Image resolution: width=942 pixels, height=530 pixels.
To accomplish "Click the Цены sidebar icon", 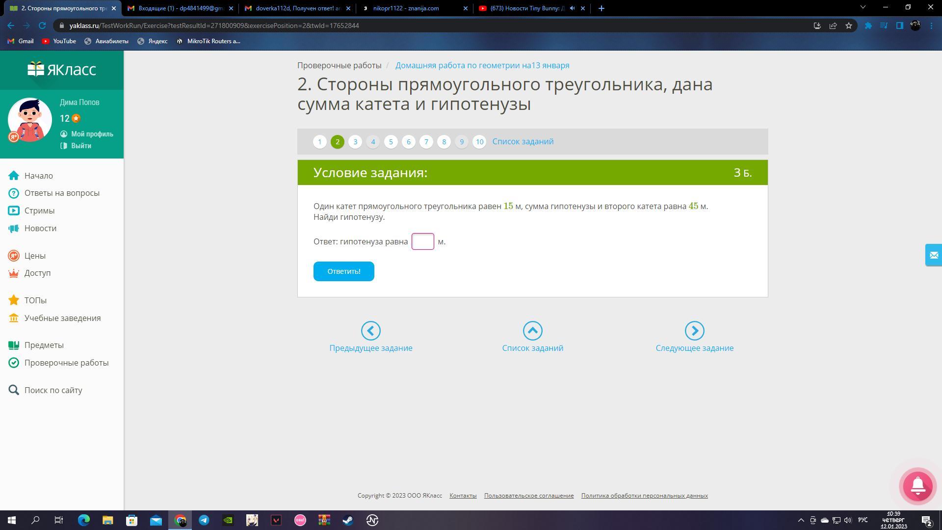I will click(x=14, y=256).
